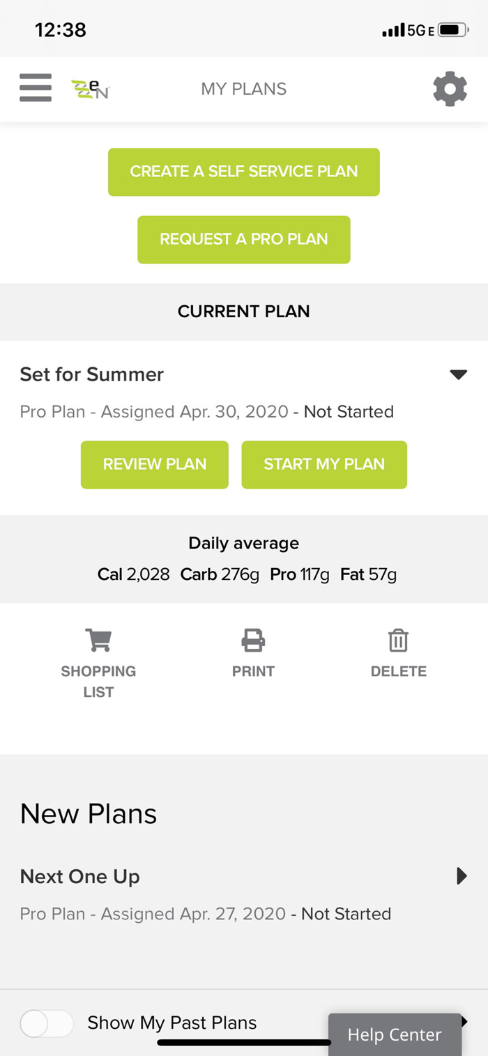This screenshot has width=488, height=1056.
Task: Tap Review Plan button
Action: coord(155,464)
